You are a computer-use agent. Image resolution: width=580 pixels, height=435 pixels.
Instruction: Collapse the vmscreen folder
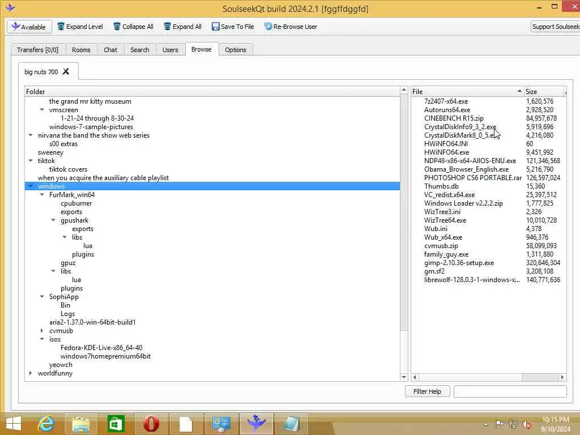click(x=42, y=110)
